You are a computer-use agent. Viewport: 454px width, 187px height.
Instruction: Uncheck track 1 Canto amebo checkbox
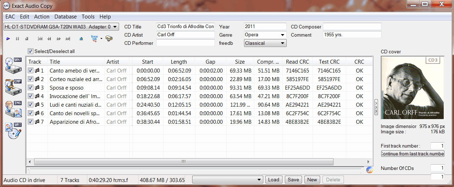[31, 70]
